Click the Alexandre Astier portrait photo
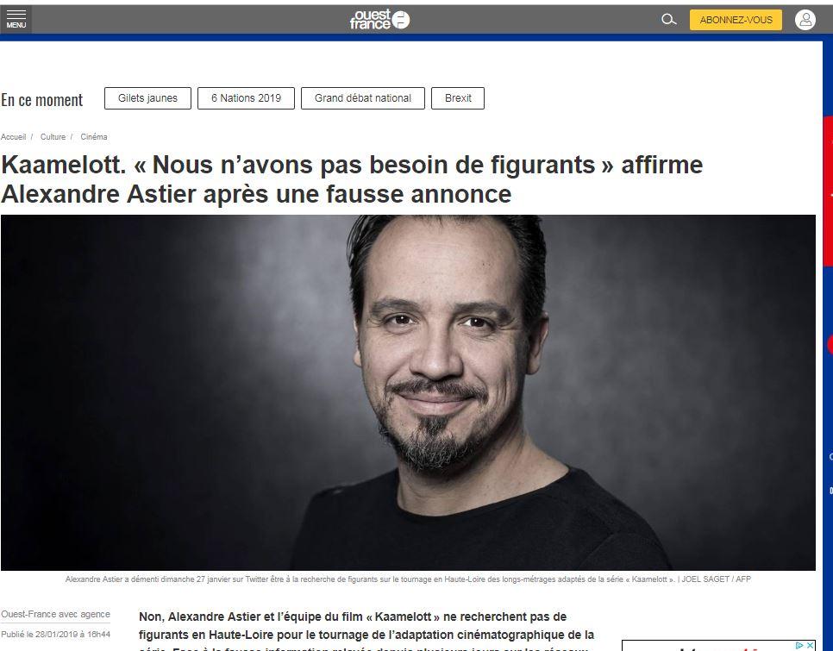 408,392
